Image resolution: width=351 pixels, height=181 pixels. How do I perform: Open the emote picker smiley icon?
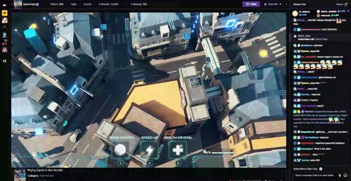click(x=345, y=175)
